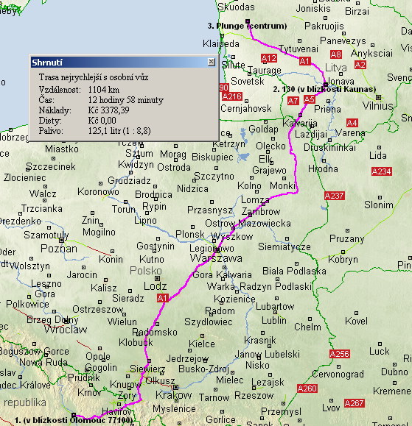Click the A7 road shield near Kaunas
412x426 pixels.
tap(293, 101)
